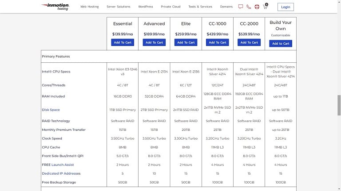The width and height of the screenshot is (341, 191).
Task: Click the 3.30GHz Turbo cell
Action: point(186,138)
